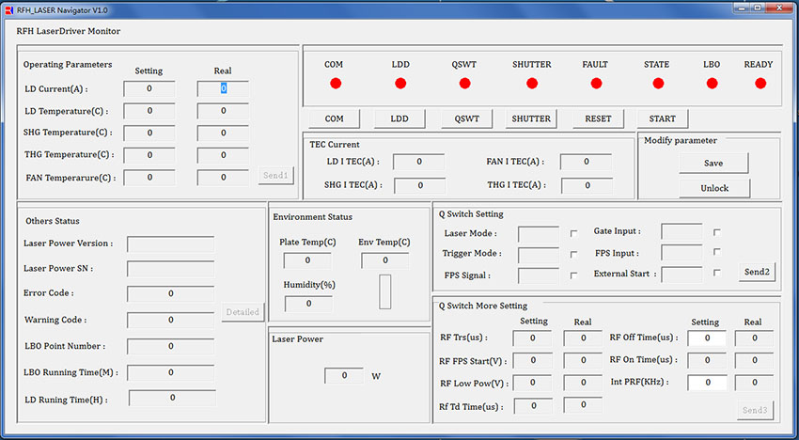Screen dimensions: 799x440
Task: Click the LDD red indicator light
Action: (400, 83)
